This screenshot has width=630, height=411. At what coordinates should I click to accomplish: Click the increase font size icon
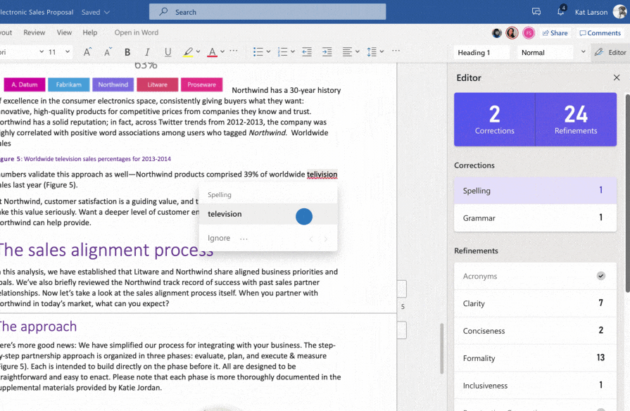point(87,52)
